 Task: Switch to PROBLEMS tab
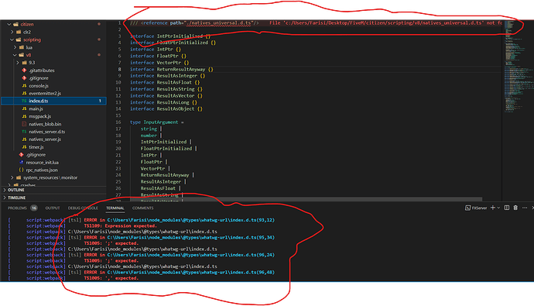pyautogui.click(x=17, y=208)
